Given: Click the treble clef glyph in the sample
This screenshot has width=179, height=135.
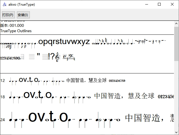Looking at the screenshot, I should pos(58,57).
